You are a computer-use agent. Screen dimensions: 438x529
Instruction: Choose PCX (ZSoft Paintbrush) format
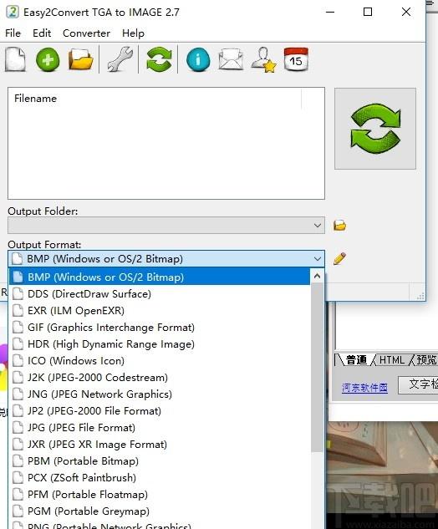point(159,477)
